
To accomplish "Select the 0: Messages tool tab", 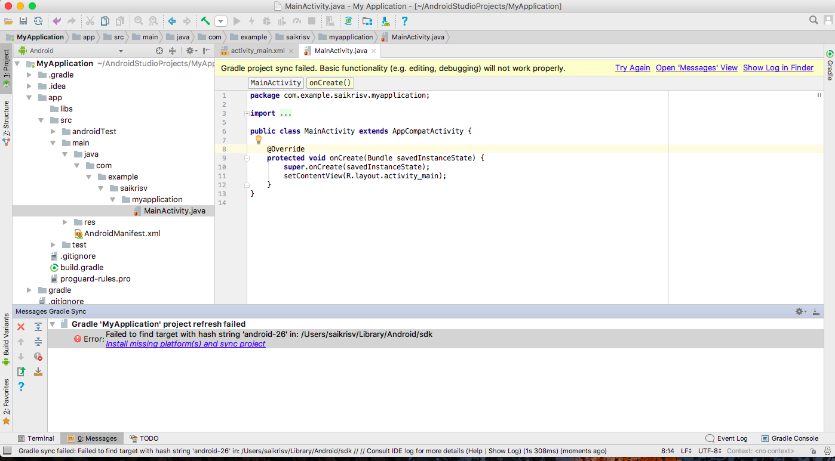I will point(92,438).
